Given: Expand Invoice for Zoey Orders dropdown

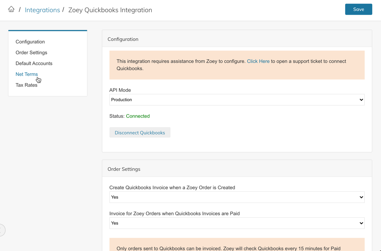Looking at the screenshot, I should click(237, 223).
